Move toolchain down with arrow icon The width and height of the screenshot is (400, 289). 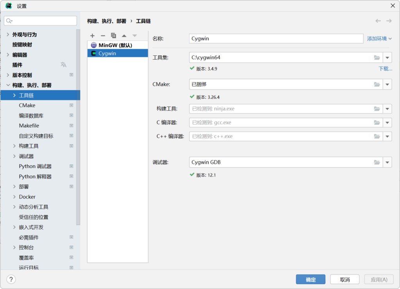point(134,35)
